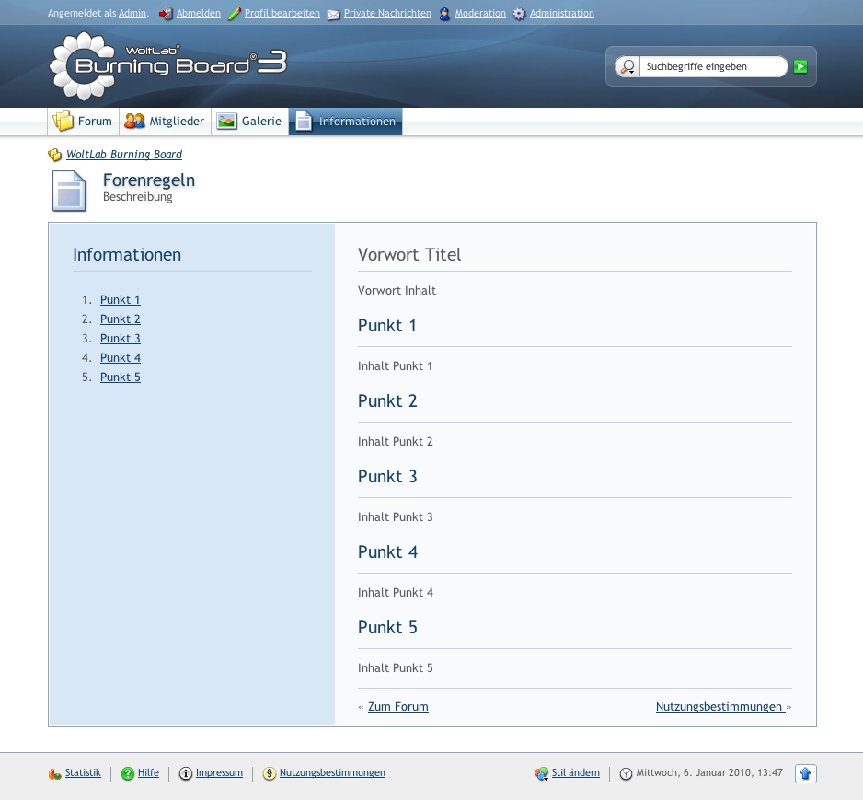Click the magnifier icon in search box
The height and width of the screenshot is (800, 863).
[627, 66]
